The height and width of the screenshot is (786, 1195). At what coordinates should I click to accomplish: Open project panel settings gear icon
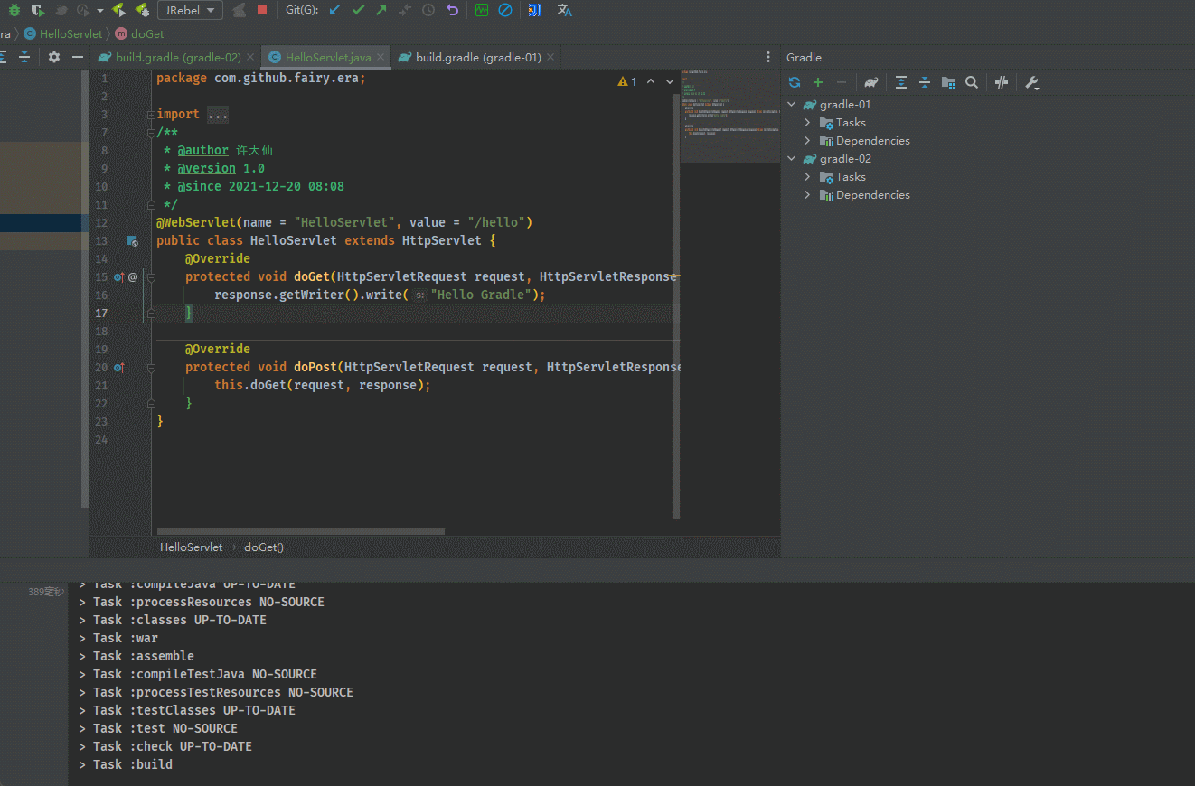click(54, 57)
